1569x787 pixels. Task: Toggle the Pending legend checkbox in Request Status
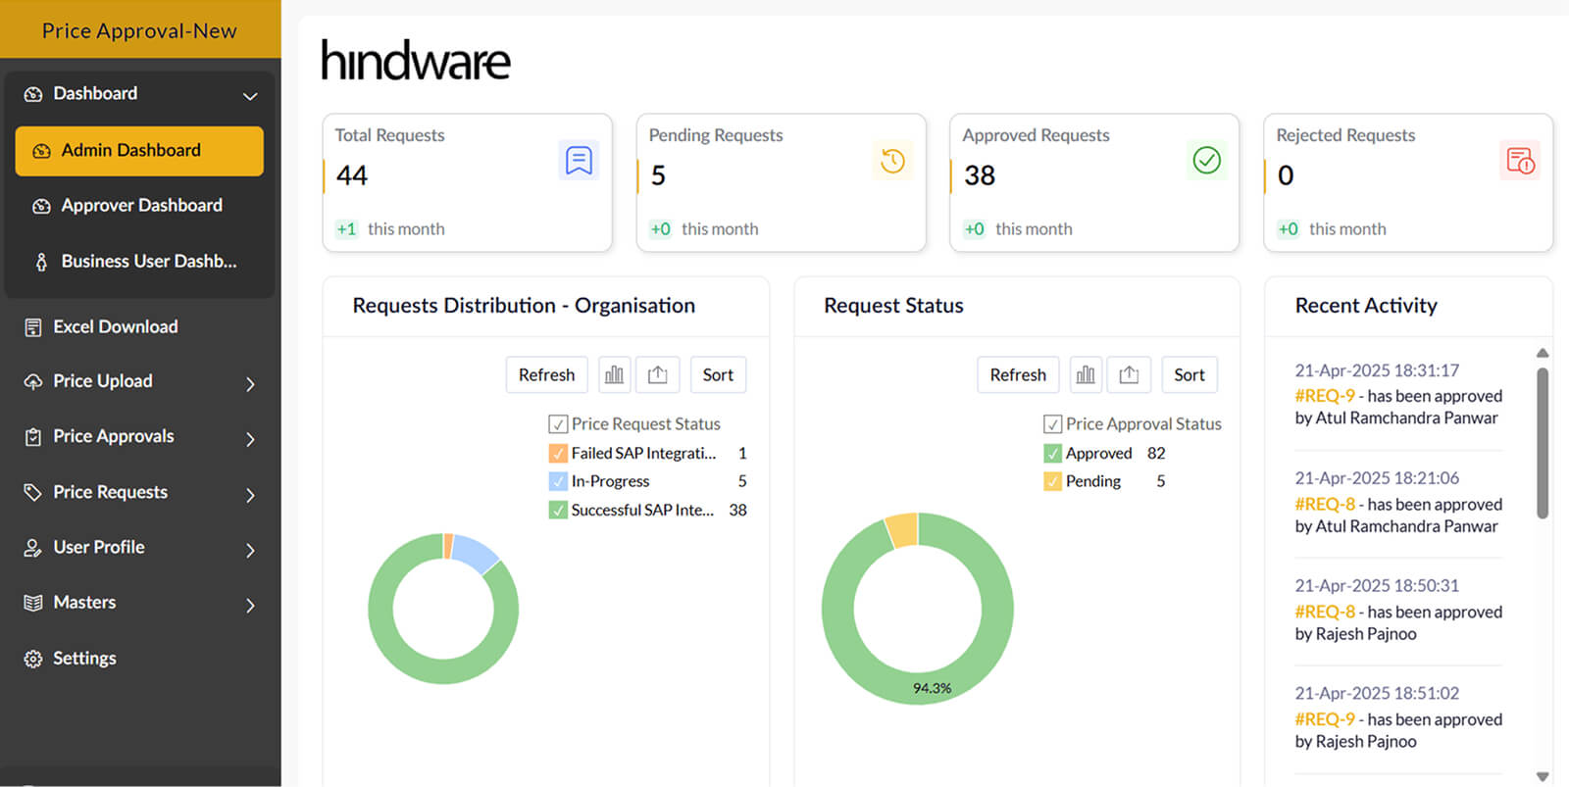(1052, 481)
